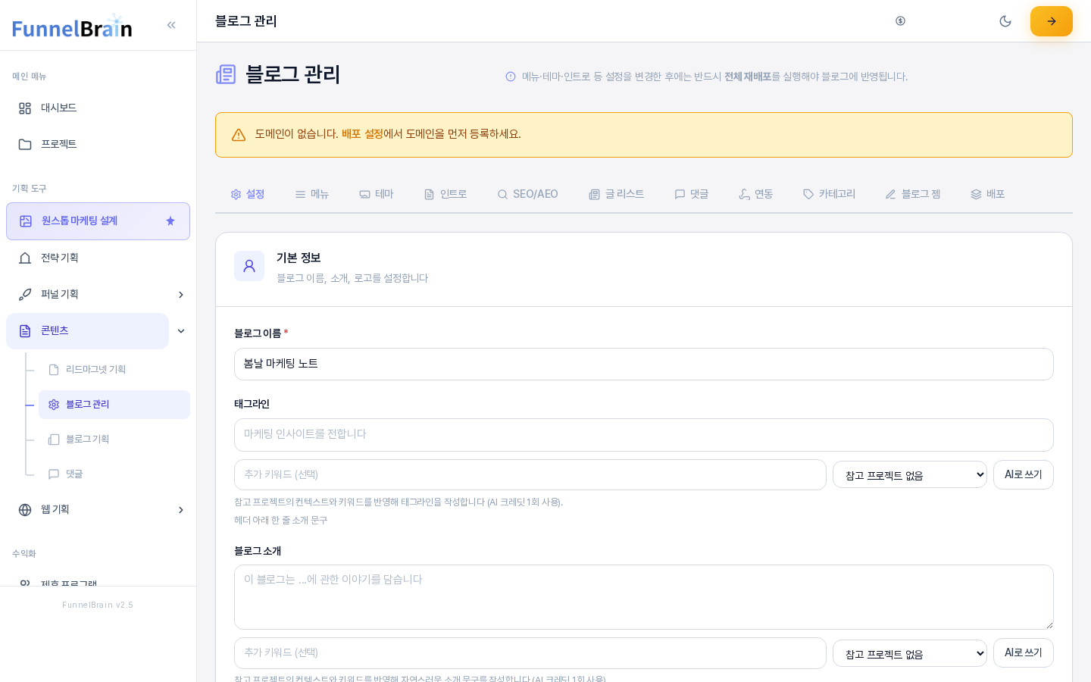Open the 블로그 소개 참고 프로젝트 dropdown
The height and width of the screenshot is (682, 1091).
(x=910, y=653)
